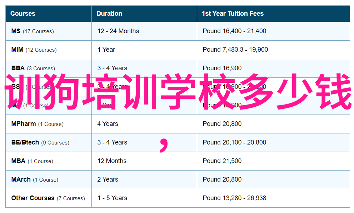Select the Pound 13,280 - 26,938 fee cell

tap(234, 198)
